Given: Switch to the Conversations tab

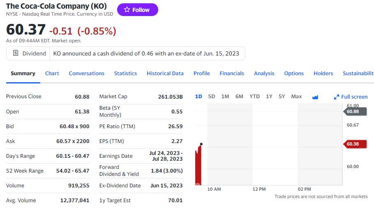Looking at the screenshot, I should click(x=87, y=74).
